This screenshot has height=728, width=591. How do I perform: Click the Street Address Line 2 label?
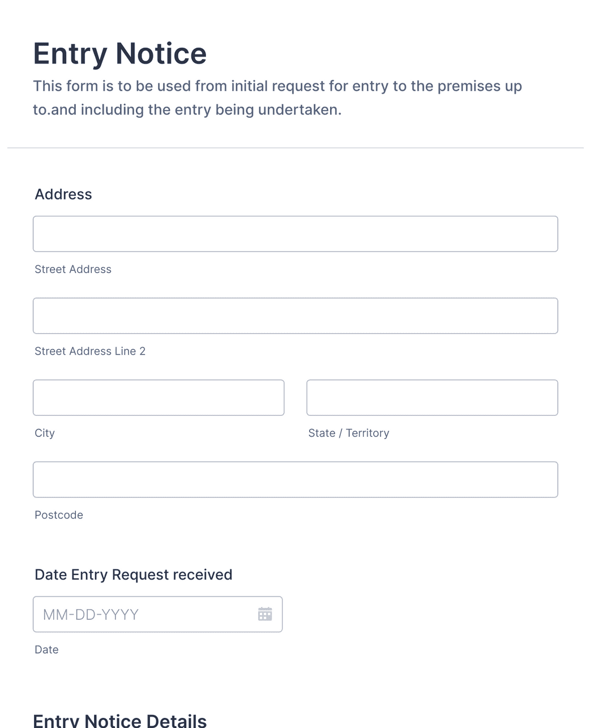[x=89, y=351]
